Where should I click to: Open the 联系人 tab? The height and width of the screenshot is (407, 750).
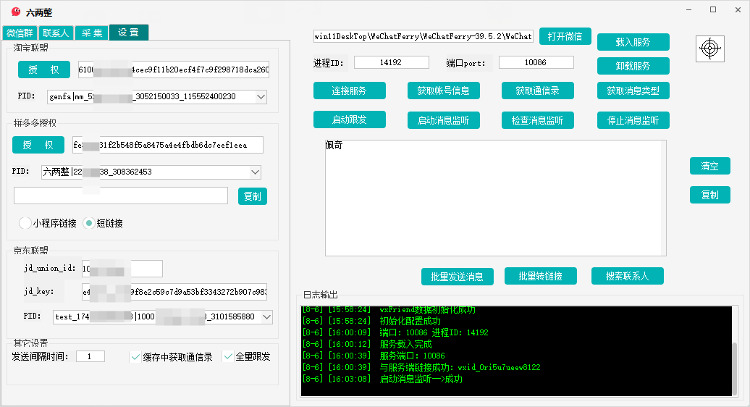56,33
